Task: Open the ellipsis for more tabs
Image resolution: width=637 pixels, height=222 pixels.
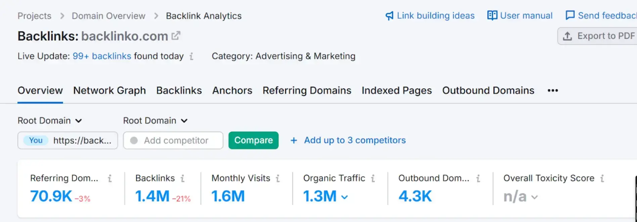Action: pos(552,90)
